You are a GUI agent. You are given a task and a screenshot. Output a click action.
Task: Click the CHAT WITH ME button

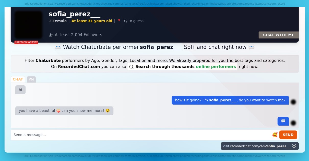[279, 35]
